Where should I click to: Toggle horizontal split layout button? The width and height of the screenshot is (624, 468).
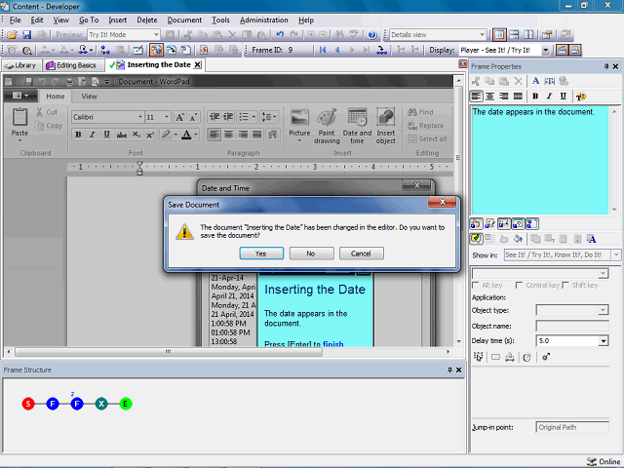(514, 35)
